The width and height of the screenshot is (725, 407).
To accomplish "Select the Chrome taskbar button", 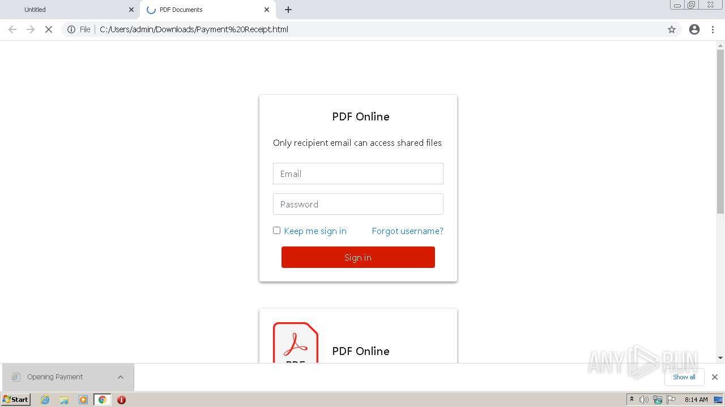I will point(102,400).
